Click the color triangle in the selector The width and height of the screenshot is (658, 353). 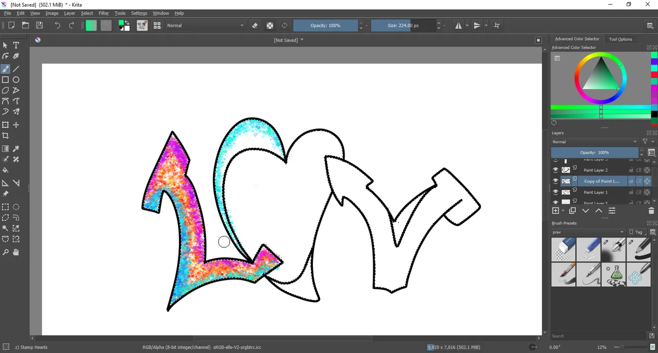click(x=600, y=76)
